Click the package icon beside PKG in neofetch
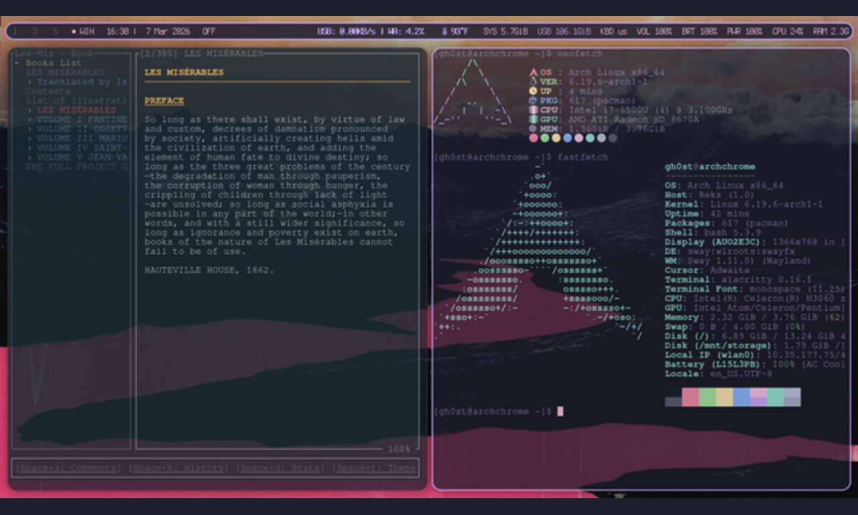This screenshot has height=515, width=858. tap(534, 100)
